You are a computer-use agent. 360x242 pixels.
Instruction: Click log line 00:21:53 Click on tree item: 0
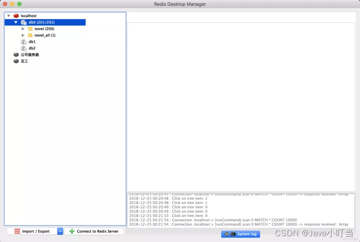168,216
